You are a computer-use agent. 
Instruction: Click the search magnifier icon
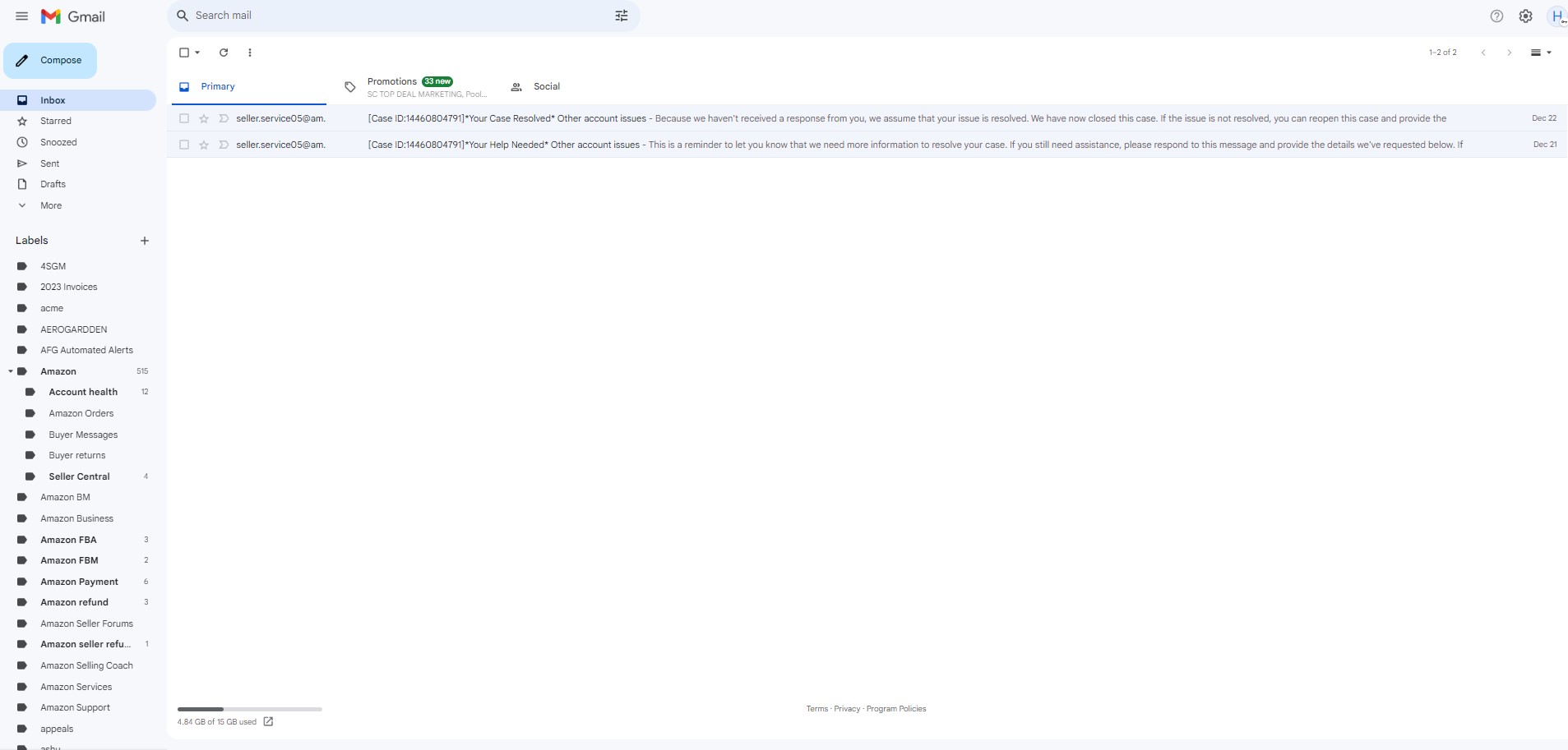(x=183, y=16)
